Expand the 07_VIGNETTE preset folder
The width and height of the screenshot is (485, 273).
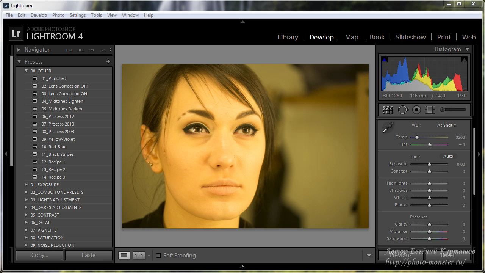pyautogui.click(x=26, y=230)
